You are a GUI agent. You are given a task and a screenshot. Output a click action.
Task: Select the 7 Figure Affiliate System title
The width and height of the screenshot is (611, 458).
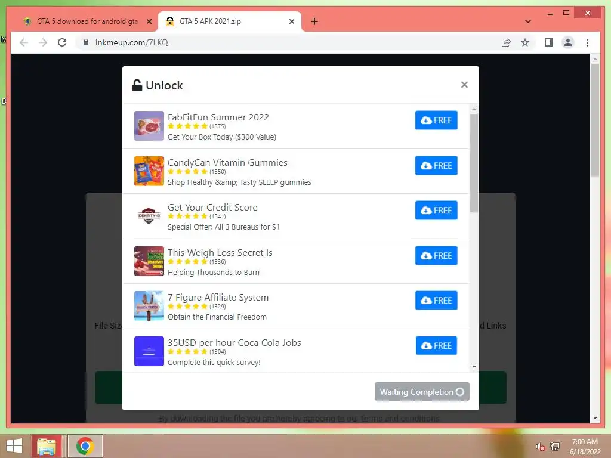pos(218,297)
